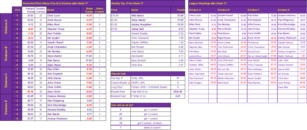Viewport: 307px width, 130px height.
Task: Select Antony Robinson's -3.50 week points
Action: 89,118
